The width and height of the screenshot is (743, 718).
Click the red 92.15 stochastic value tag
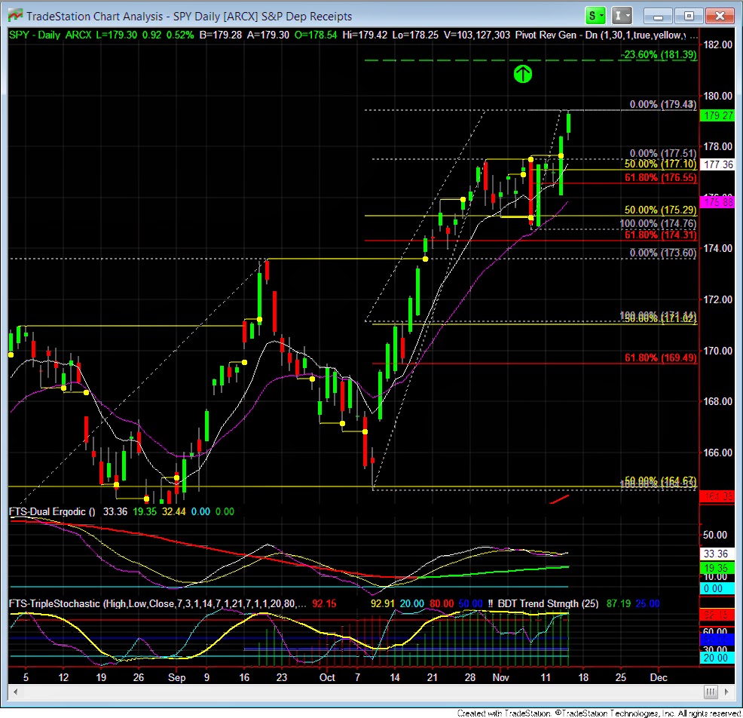tap(717, 615)
